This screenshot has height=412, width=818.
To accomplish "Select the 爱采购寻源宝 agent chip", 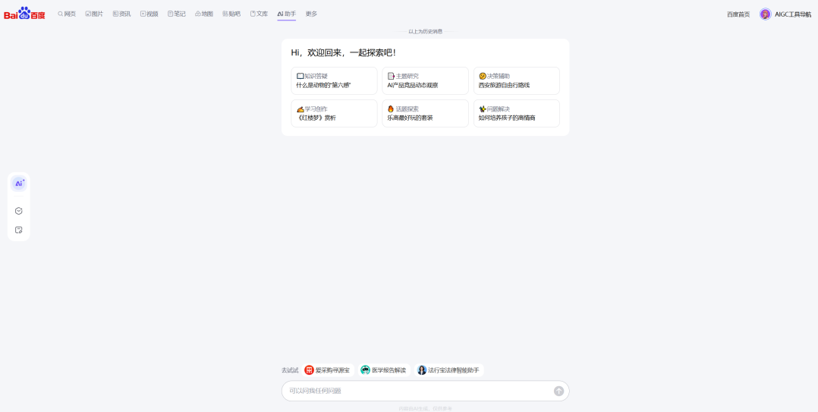I will click(x=327, y=370).
